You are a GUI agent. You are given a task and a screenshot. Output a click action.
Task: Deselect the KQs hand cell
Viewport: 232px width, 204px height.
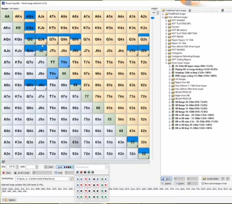[30, 28]
